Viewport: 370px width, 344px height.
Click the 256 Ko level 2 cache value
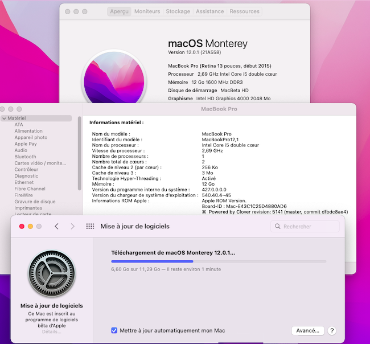click(210, 167)
